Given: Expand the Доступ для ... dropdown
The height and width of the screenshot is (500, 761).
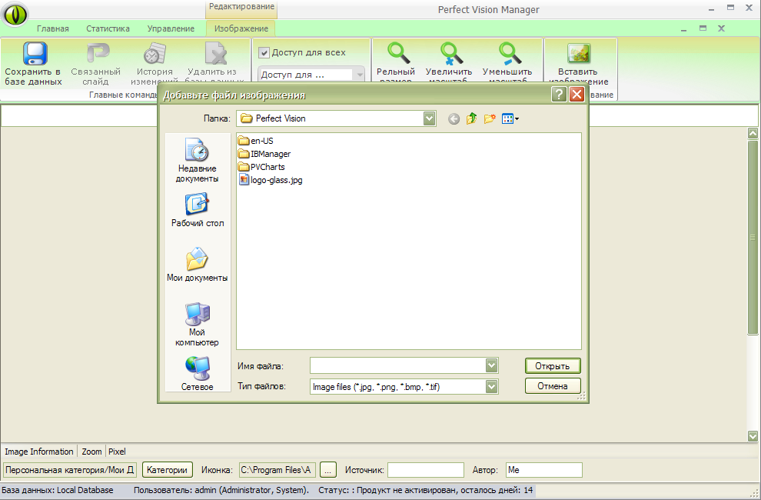Looking at the screenshot, I should pos(360,75).
